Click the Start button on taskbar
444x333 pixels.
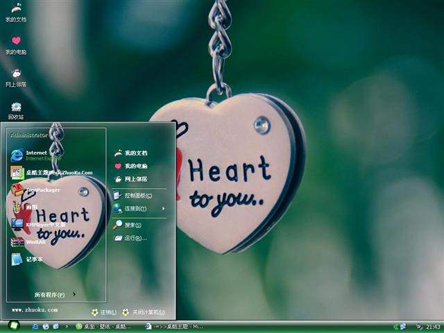click(x=13, y=326)
